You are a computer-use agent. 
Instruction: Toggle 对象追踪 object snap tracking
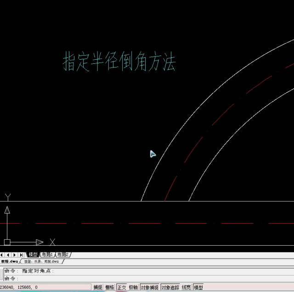click(170, 287)
